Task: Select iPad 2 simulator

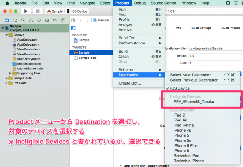Action: point(202,115)
